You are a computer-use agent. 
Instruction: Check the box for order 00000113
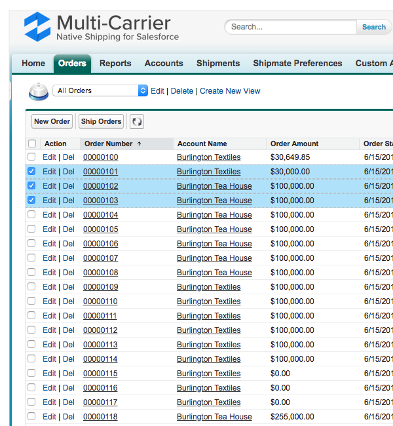click(x=31, y=344)
